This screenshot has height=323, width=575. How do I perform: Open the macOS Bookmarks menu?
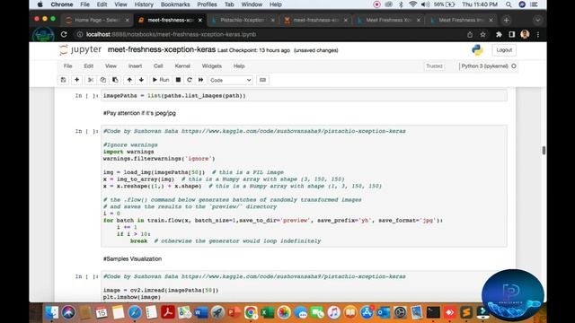click(175, 4)
